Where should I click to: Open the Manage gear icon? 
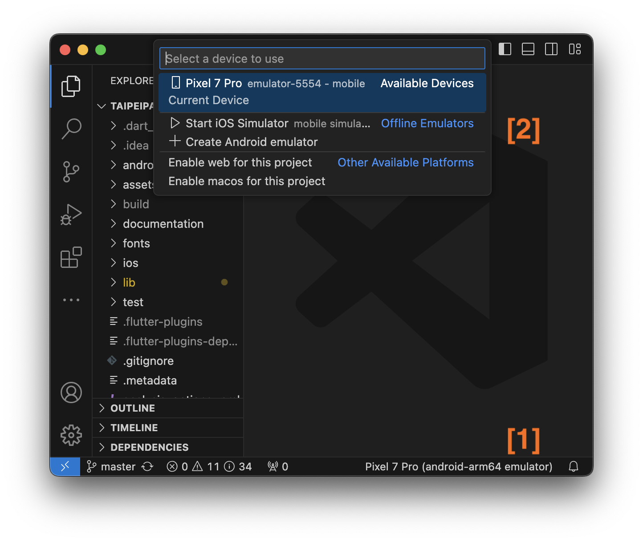71,435
